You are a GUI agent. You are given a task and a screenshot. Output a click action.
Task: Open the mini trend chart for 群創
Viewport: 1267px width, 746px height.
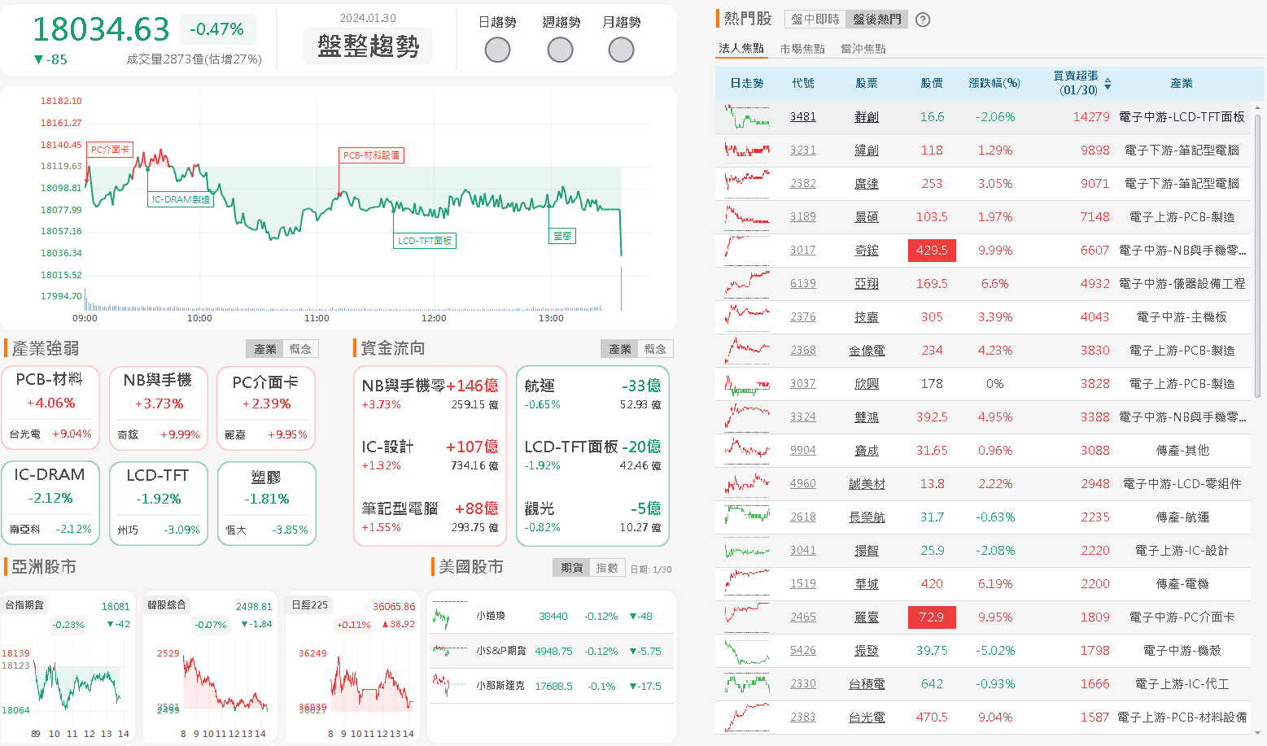(747, 117)
